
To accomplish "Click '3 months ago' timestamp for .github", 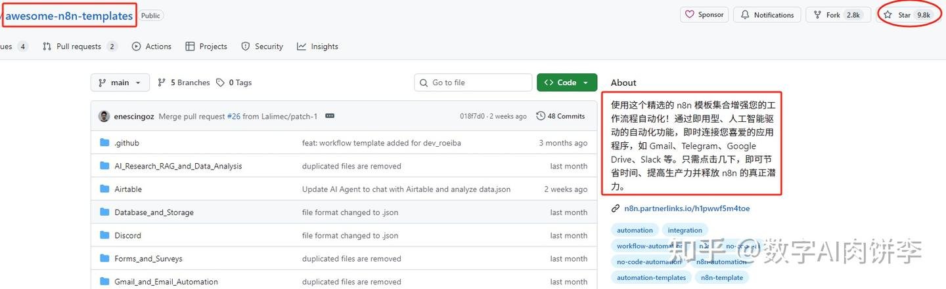I will click(563, 143).
